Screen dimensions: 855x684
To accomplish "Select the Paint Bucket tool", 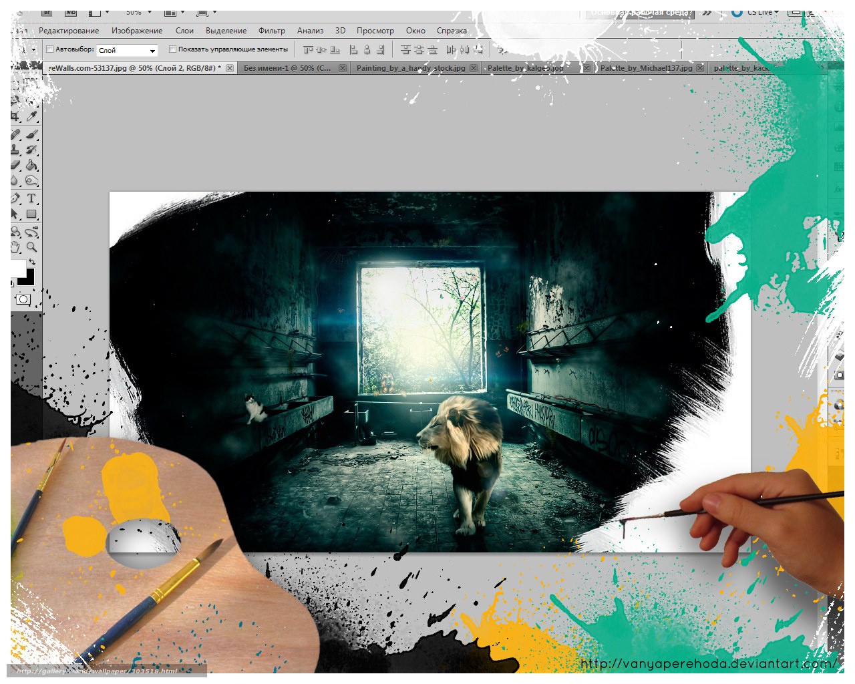I will [x=31, y=165].
